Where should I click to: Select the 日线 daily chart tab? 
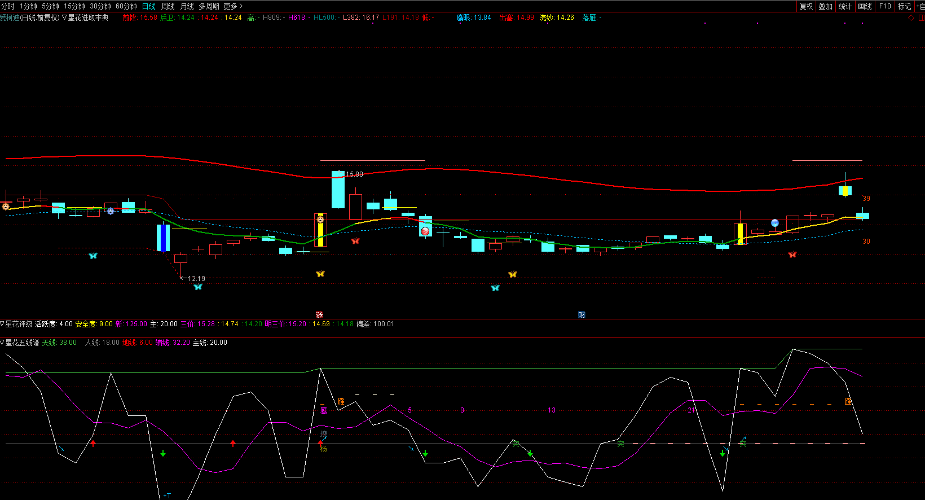tap(149, 6)
